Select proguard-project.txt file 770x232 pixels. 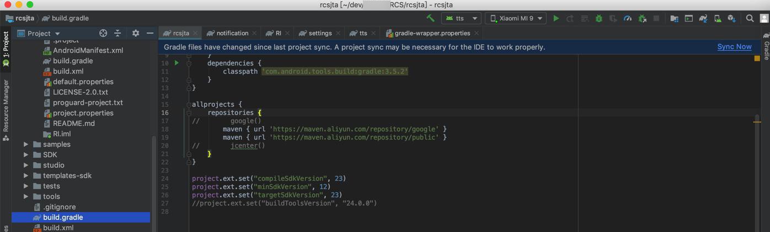[83, 103]
